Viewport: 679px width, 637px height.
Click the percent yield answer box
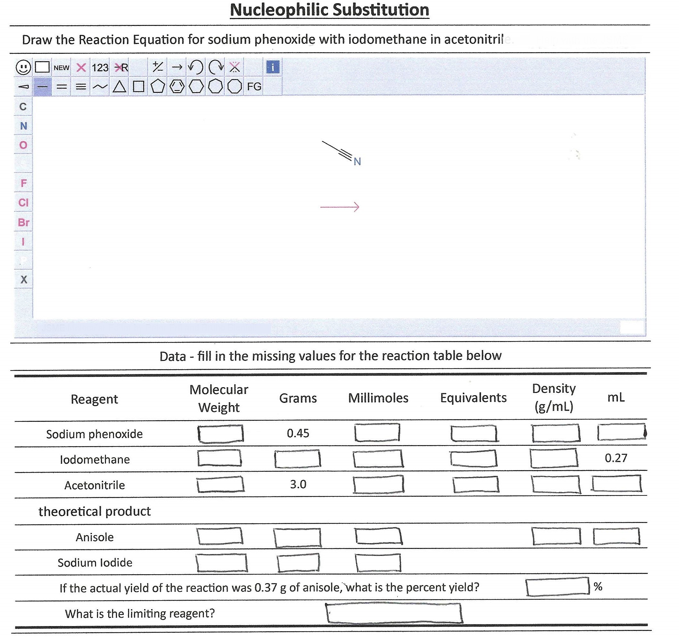point(557,587)
